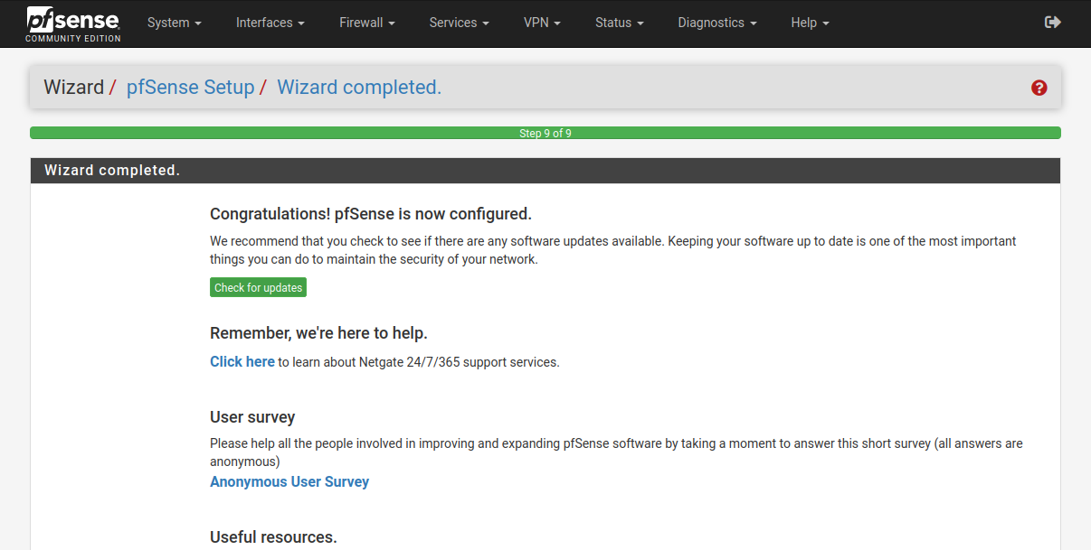This screenshot has height=550, width=1091.
Task: Click the 'Congratulations! pfSense is now configured.' heading
Action: (371, 214)
